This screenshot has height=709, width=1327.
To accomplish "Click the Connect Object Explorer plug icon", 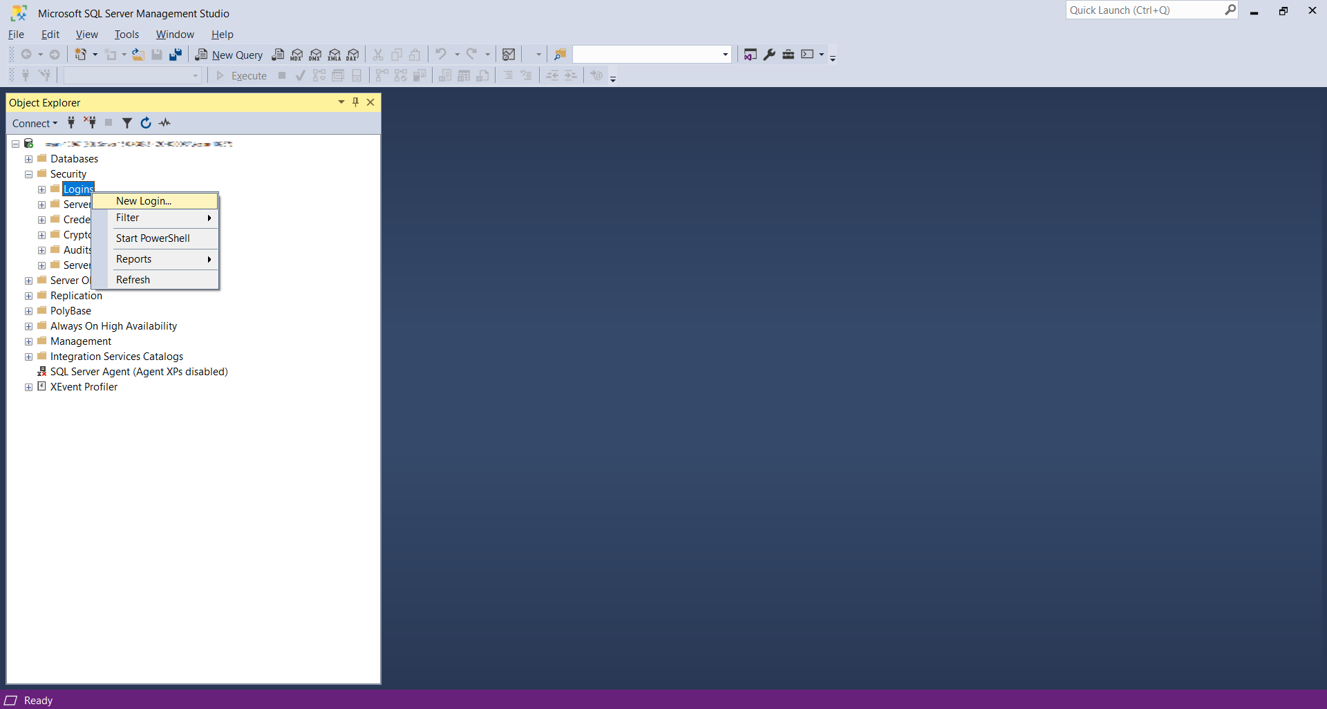I will (x=71, y=123).
